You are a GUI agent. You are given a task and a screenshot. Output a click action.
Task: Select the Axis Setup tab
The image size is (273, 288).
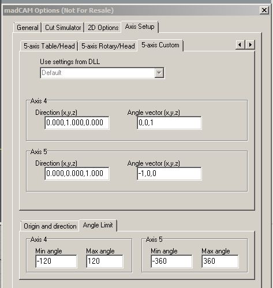coord(140,27)
